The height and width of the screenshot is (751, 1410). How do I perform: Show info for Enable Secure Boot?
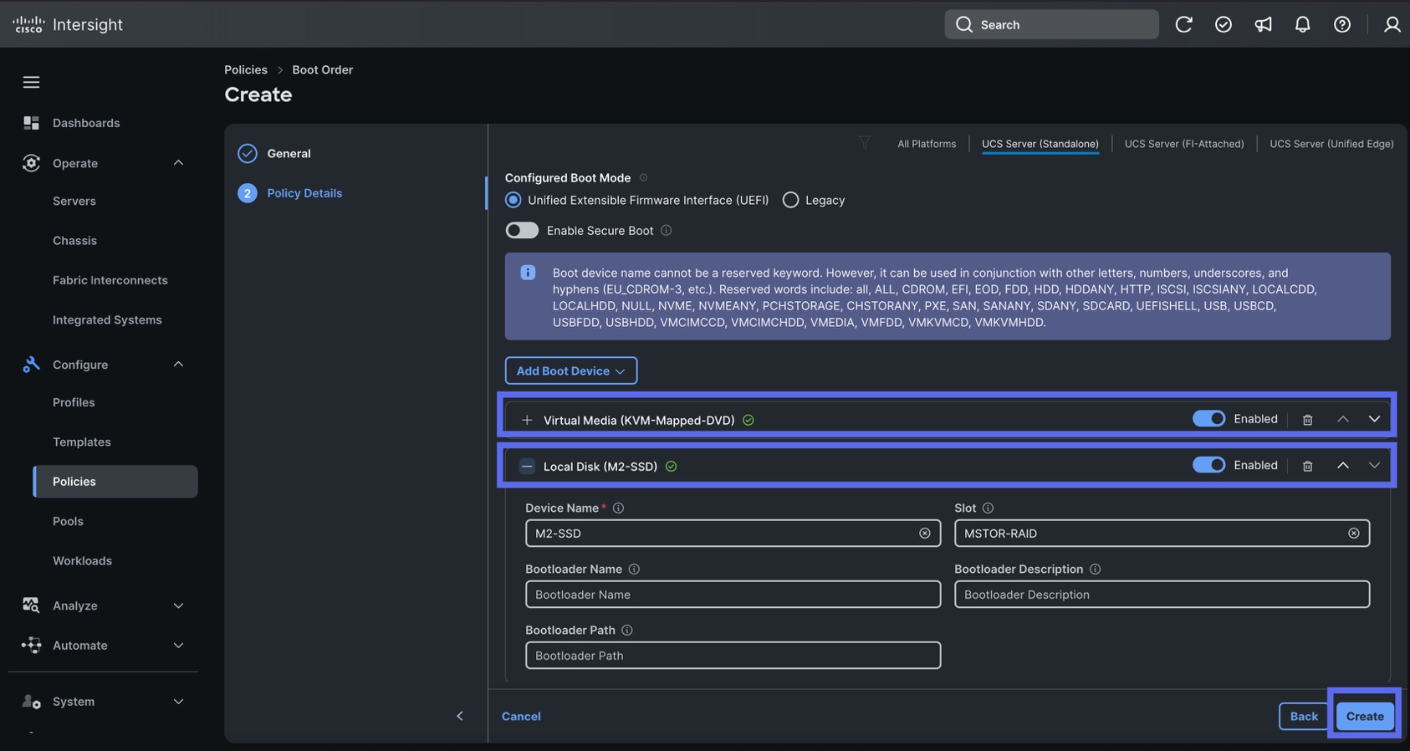click(x=667, y=231)
